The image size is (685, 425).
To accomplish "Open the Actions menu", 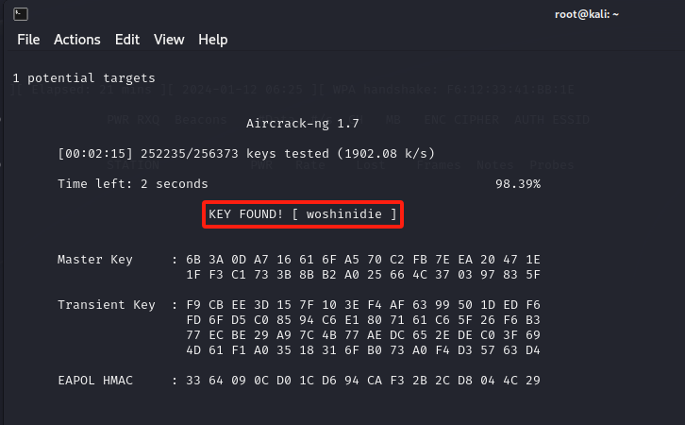I will pos(76,40).
